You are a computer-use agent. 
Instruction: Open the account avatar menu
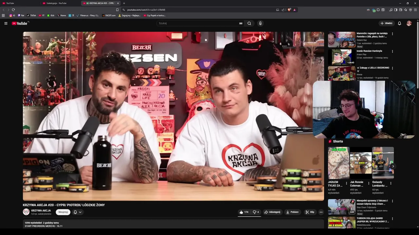409,23
